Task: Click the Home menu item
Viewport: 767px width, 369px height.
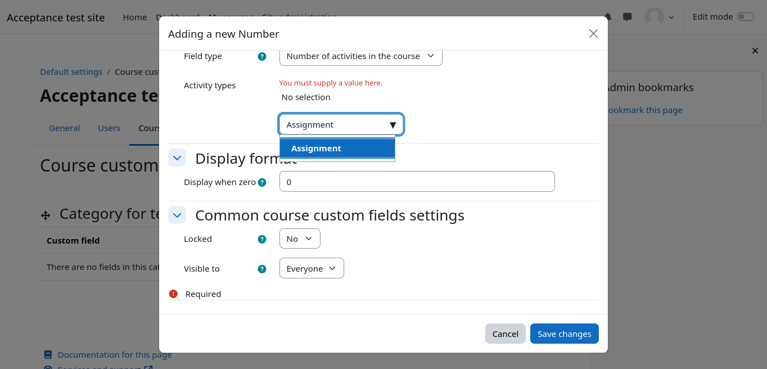Action: pos(134,17)
